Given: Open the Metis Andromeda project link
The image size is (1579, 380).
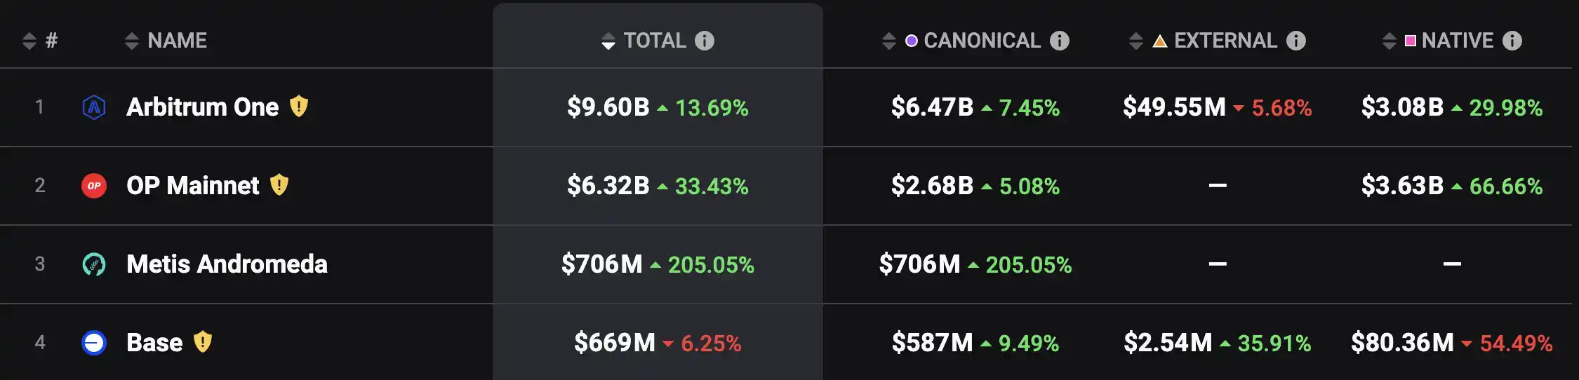Looking at the screenshot, I should tap(227, 264).
